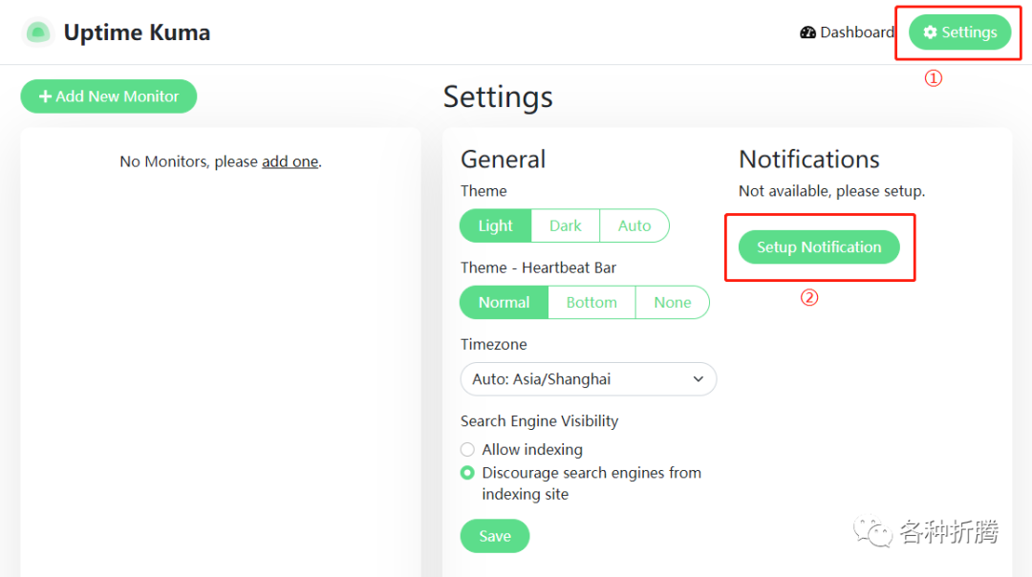Click the Timezone dropdown chevron arrow
1032x577 pixels.
[x=698, y=379]
